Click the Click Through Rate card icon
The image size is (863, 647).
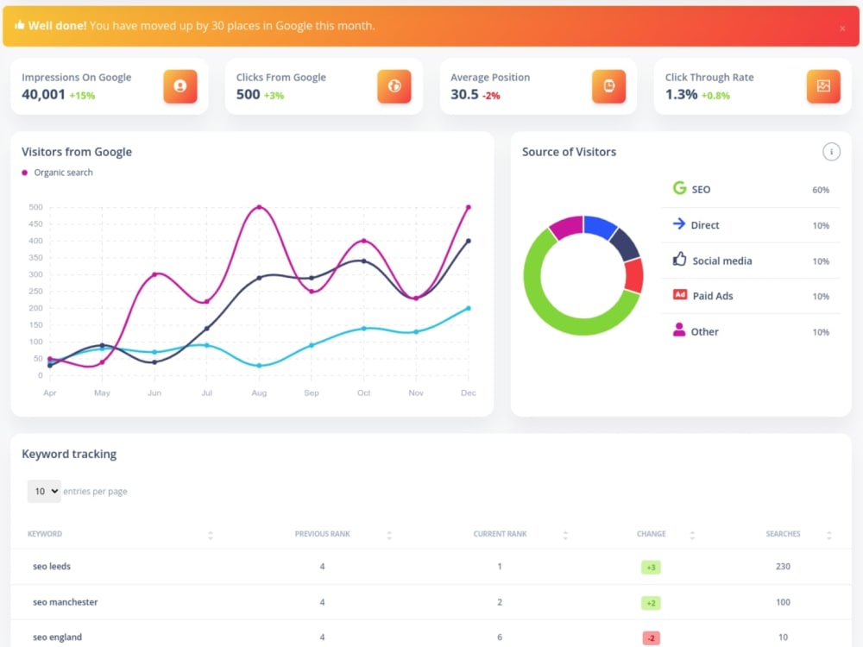(x=823, y=86)
